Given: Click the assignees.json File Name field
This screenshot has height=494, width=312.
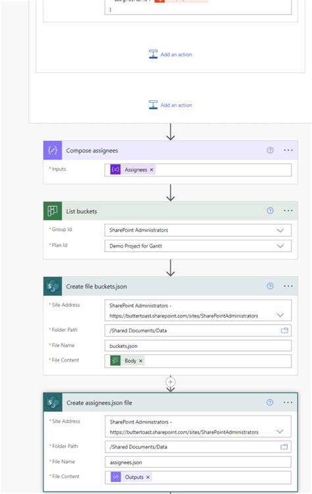Looking at the screenshot, I should point(198,462).
